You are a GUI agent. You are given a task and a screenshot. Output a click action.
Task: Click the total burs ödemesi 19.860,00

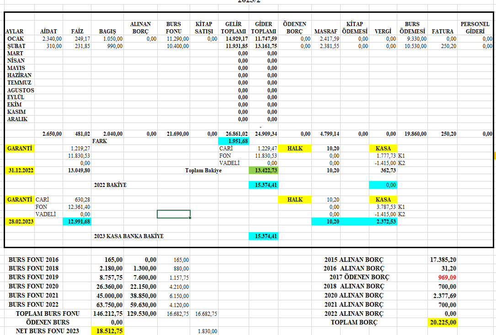416,134
